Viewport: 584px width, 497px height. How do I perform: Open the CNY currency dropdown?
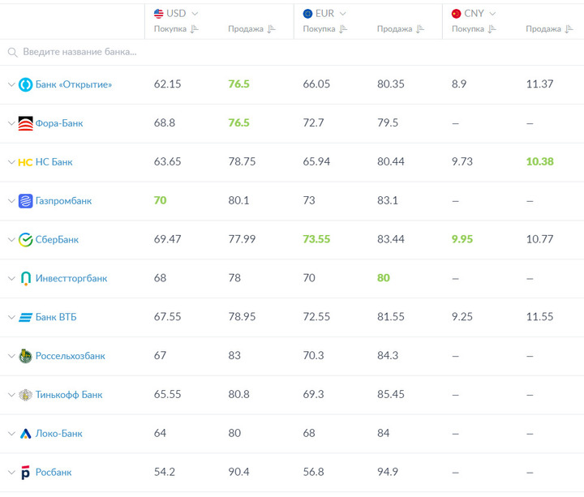[492, 14]
